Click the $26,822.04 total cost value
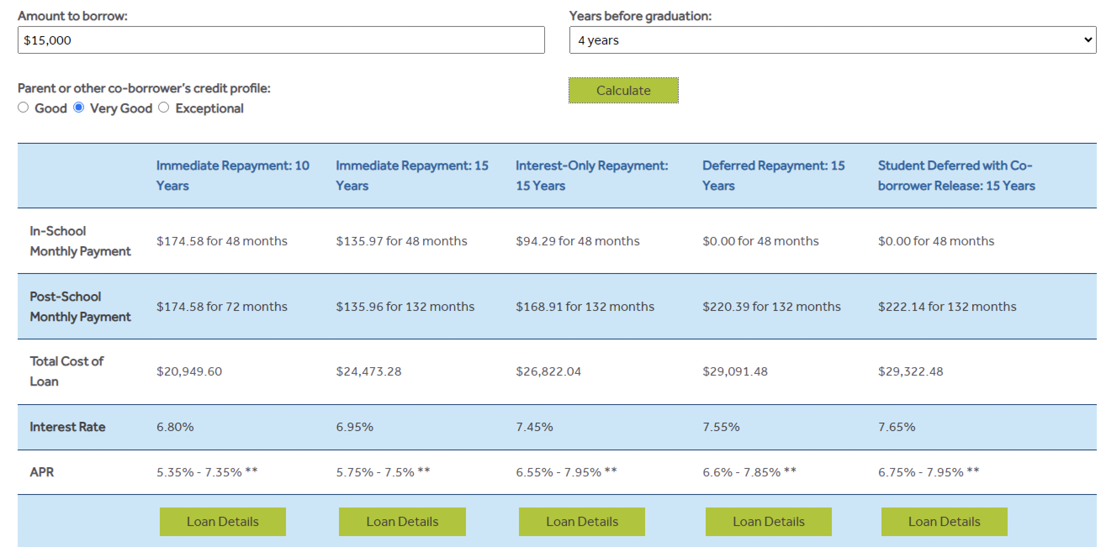The width and height of the screenshot is (1101, 547). coord(548,371)
